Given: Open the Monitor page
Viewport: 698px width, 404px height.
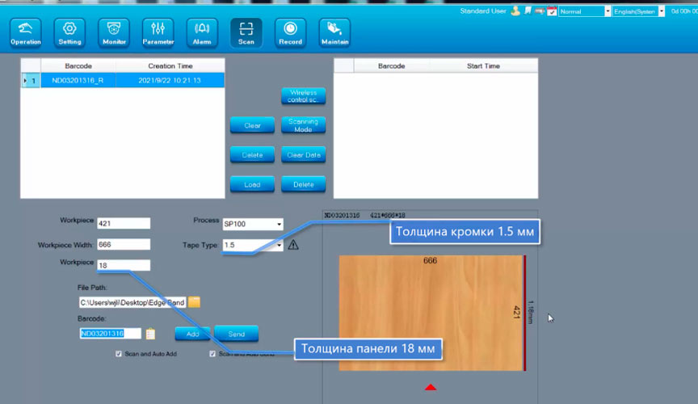Looking at the screenshot, I should (114, 32).
